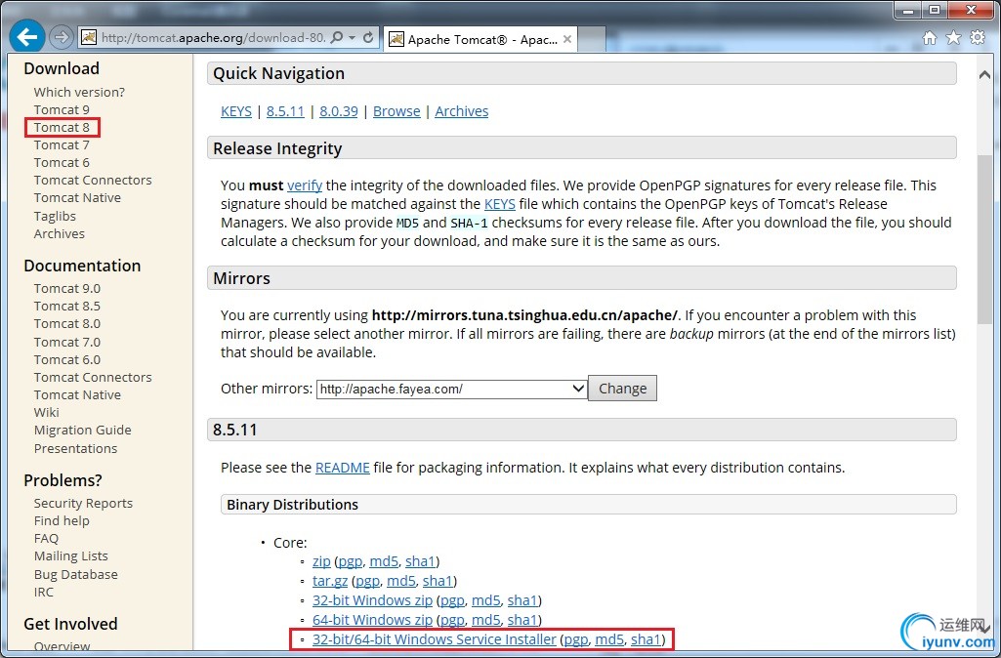Click the verify link in Release Integrity
1001x658 pixels.
pyautogui.click(x=305, y=185)
